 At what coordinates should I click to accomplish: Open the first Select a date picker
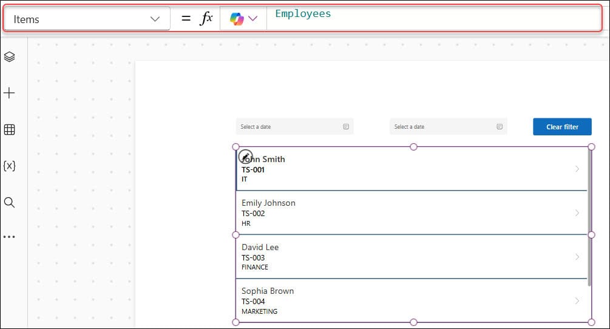click(x=294, y=127)
